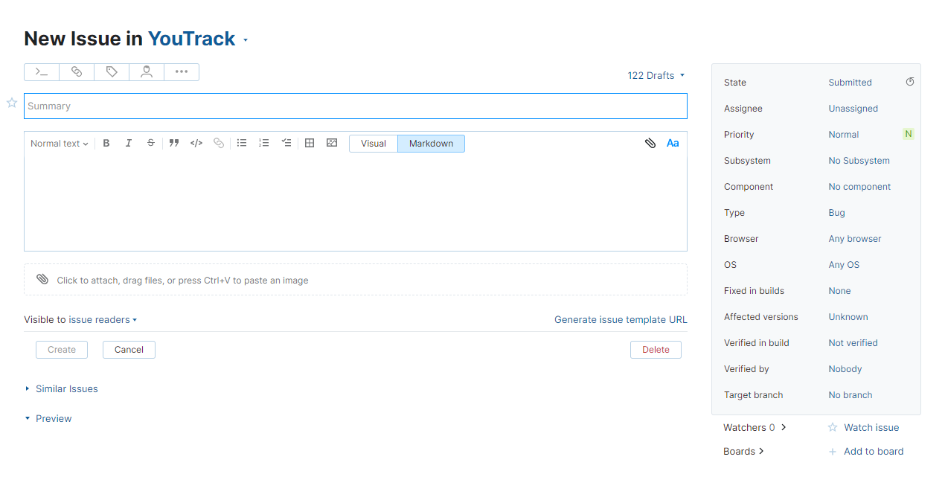The width and height of the screenshot is (945, 477).
Task: Click the Add to board plus icon
Action: pyautogui.click(x=833, y=452)
